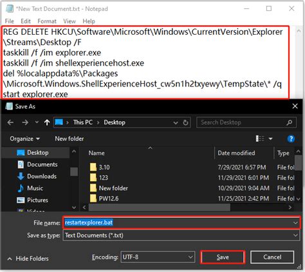Click date 11/29/2021 6:01 PM

[x=243, y=178]
